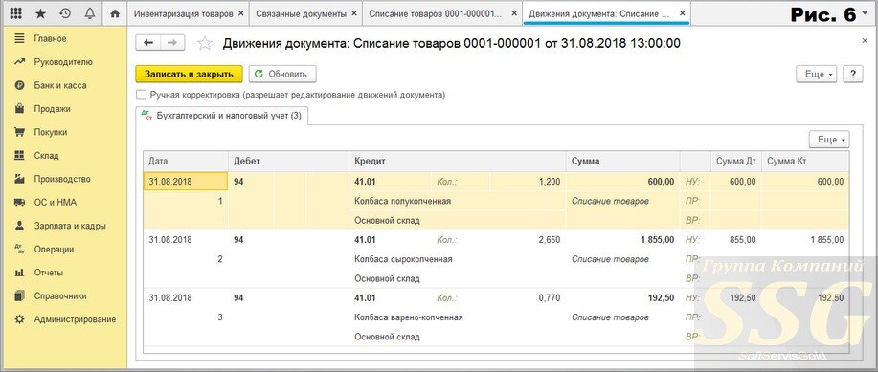Open the sections menu grid icon

[16, 12]
